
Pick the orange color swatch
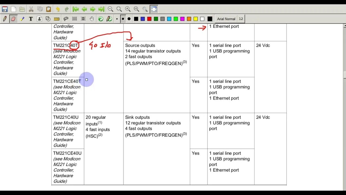pyautogui.click(x=189, y=19)
